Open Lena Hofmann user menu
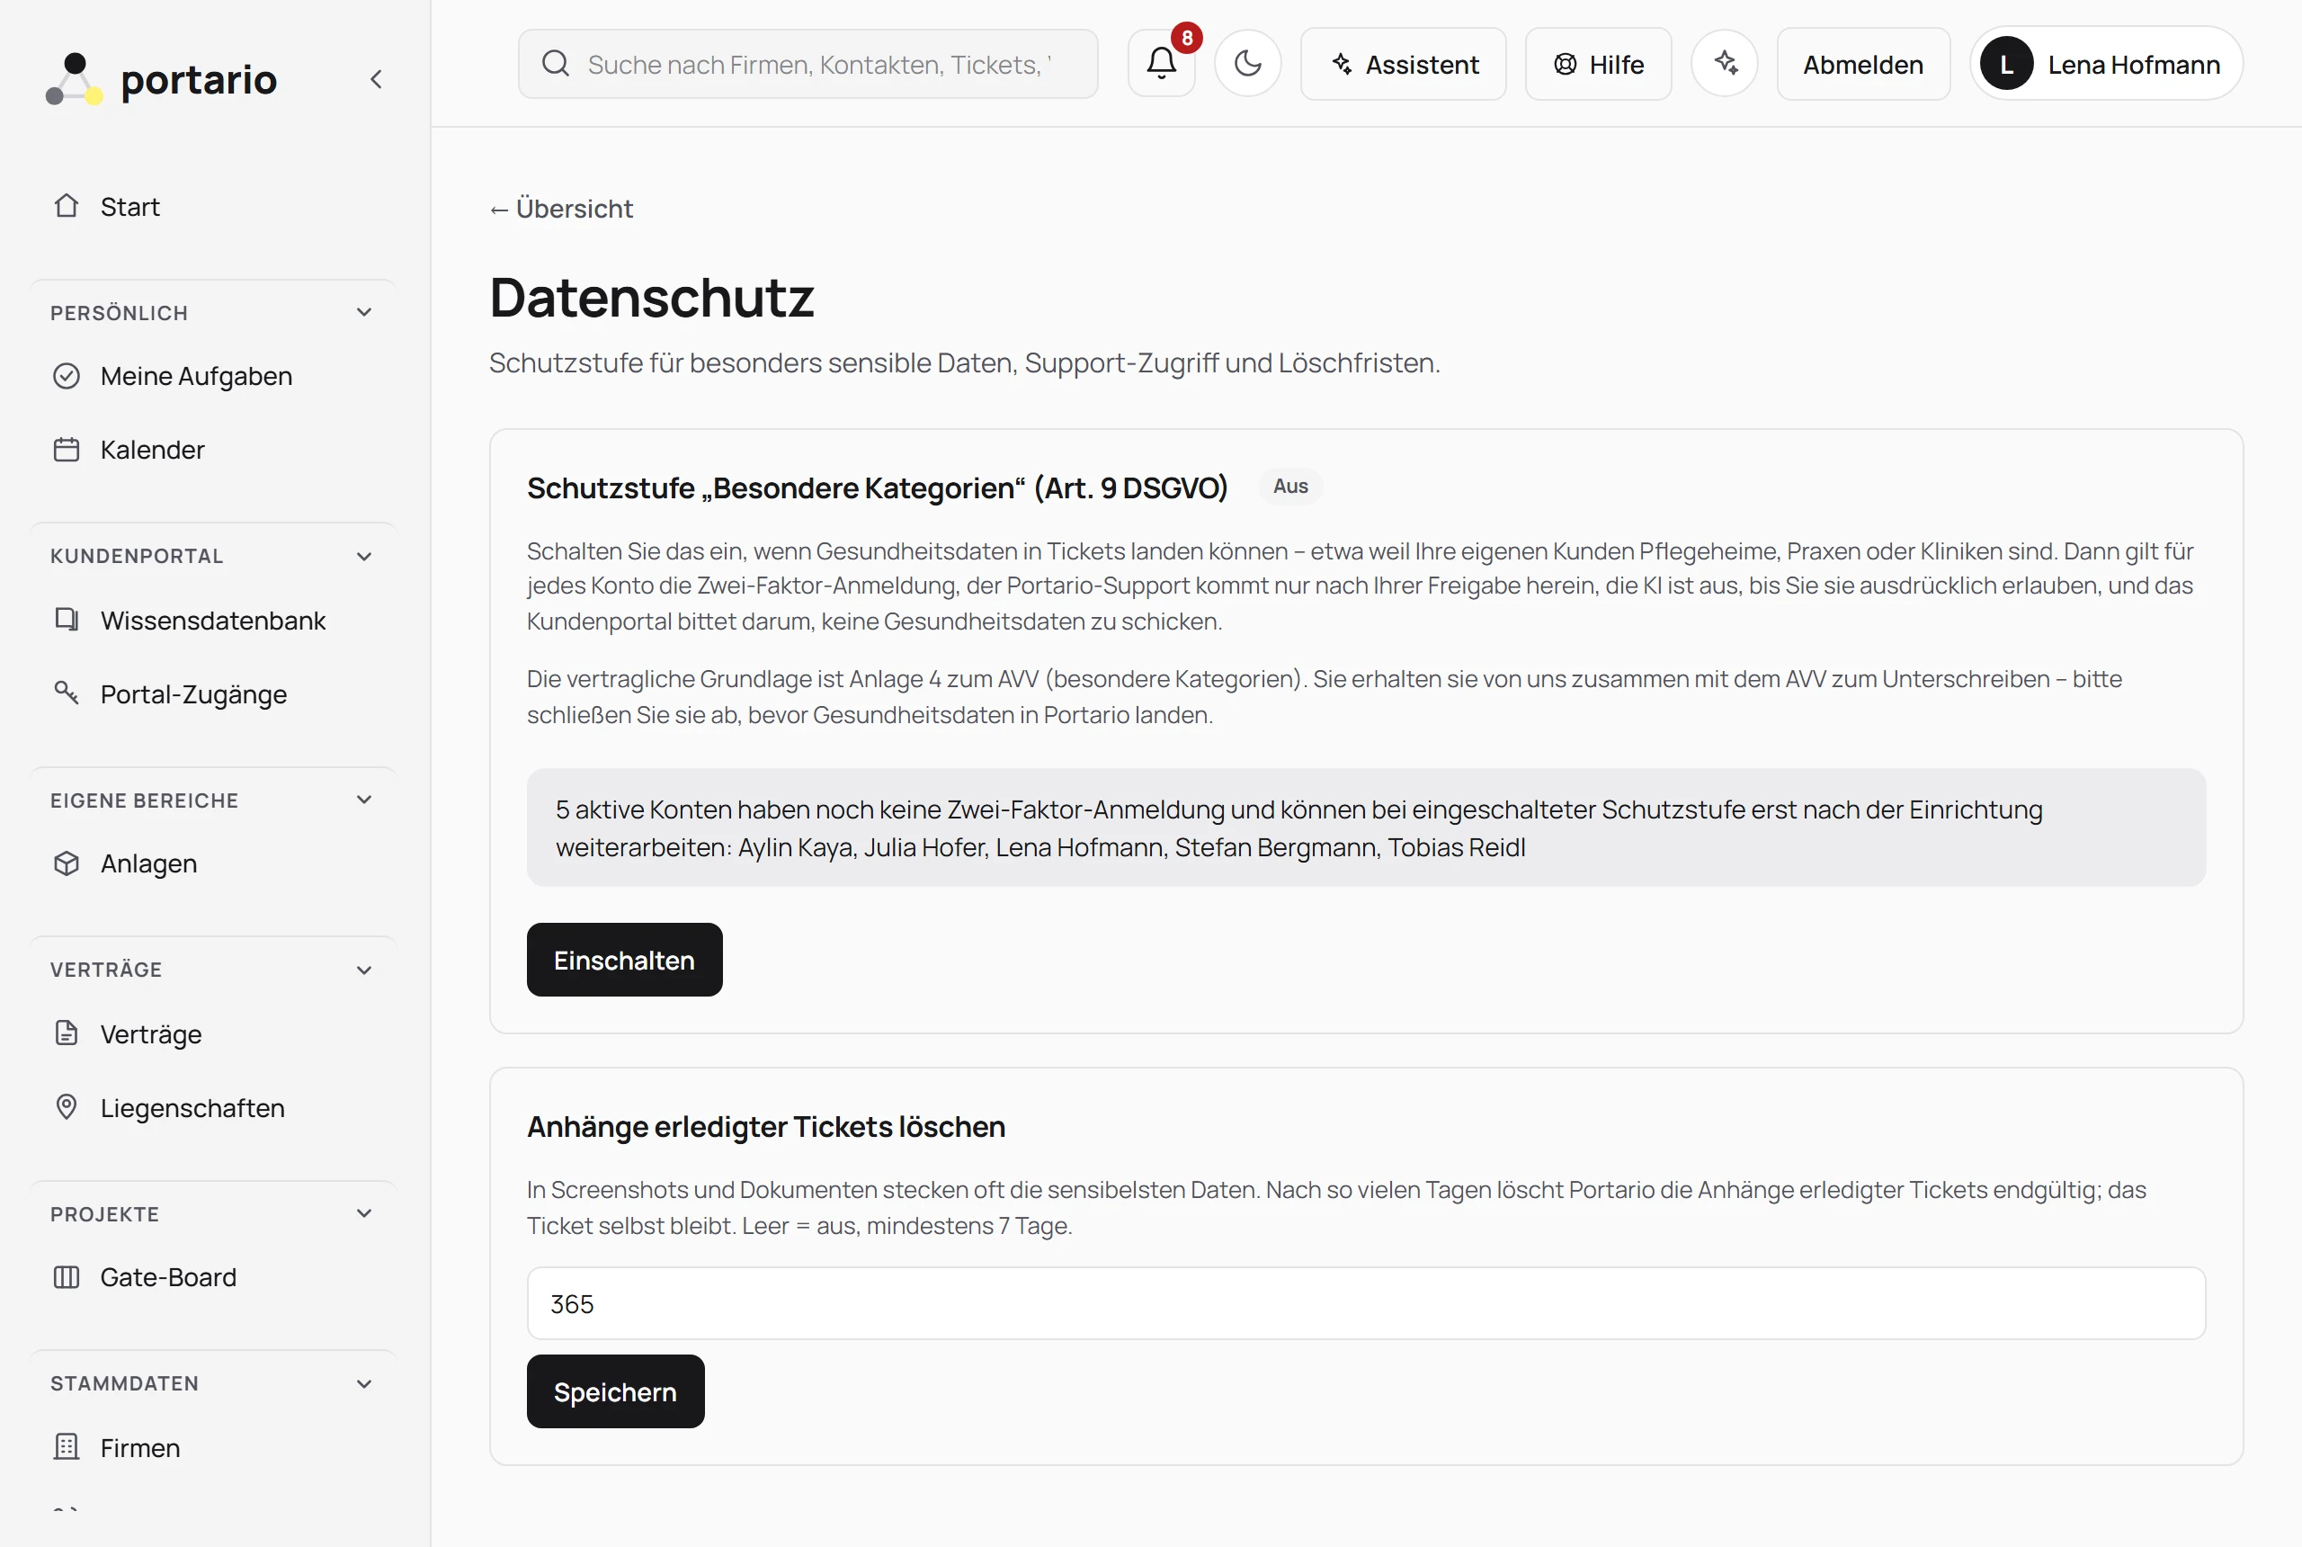Screen dimensions: 2302x1547 click(x=2106, y=64)
